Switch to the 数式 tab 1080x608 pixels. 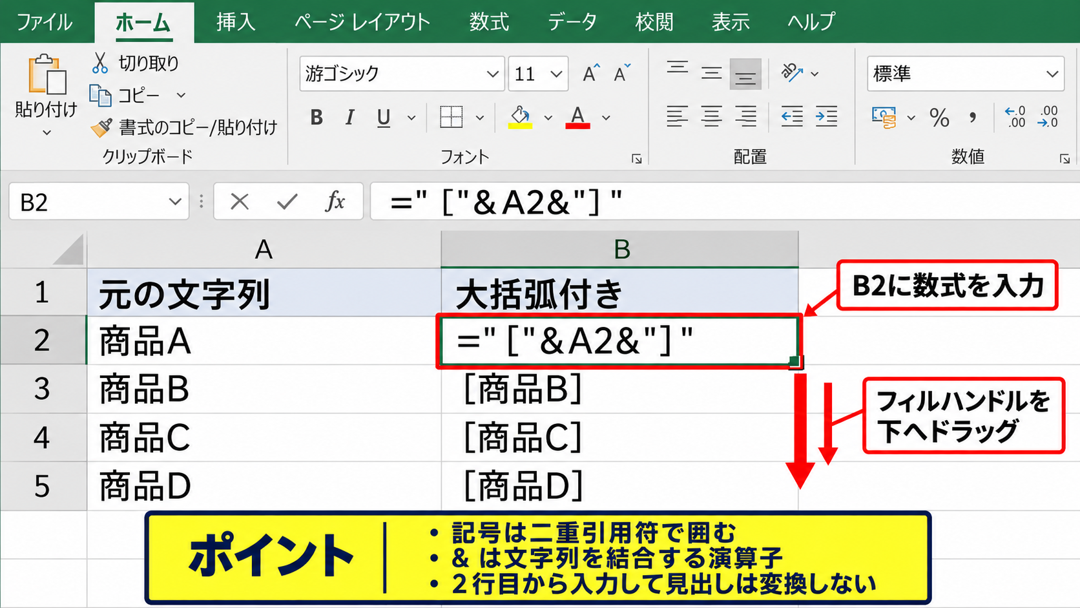(x=489, y=22)
